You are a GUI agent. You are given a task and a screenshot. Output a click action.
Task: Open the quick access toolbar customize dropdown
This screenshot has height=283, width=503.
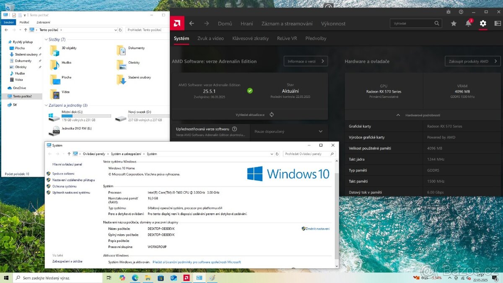(24, 15)
